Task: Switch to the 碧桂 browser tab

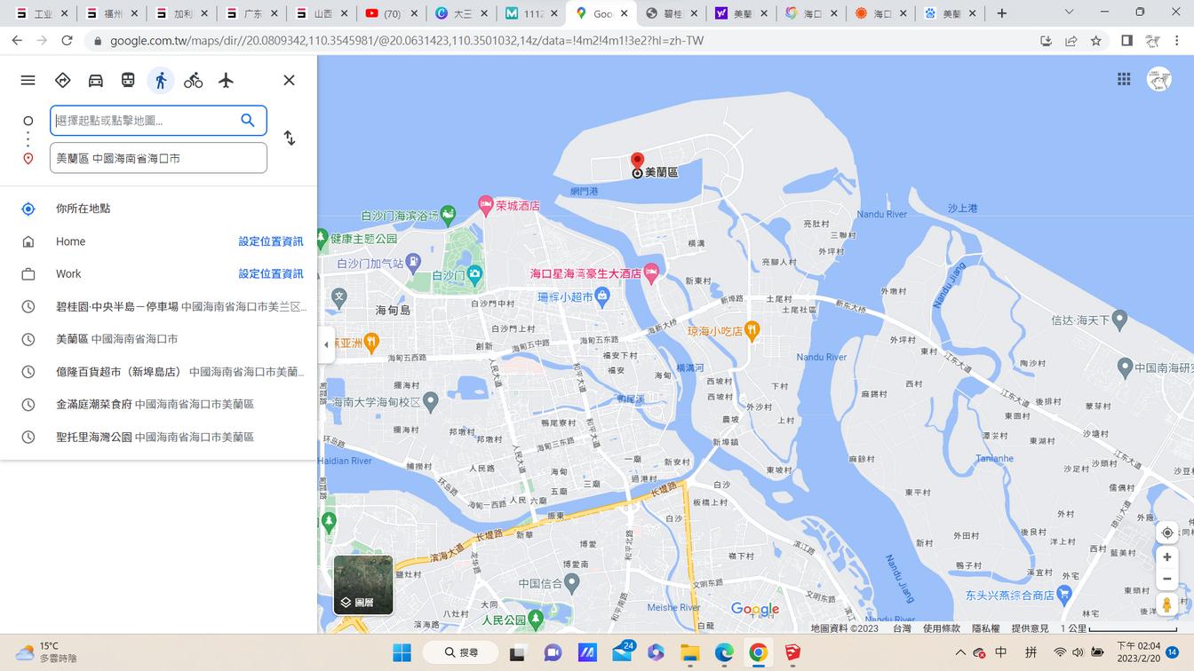Action: [x=673, y=13]
